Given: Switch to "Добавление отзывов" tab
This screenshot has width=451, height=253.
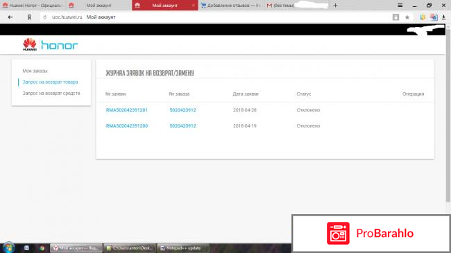Looking at the screenshot, I should pyautogui.click(x=231, y=5).
